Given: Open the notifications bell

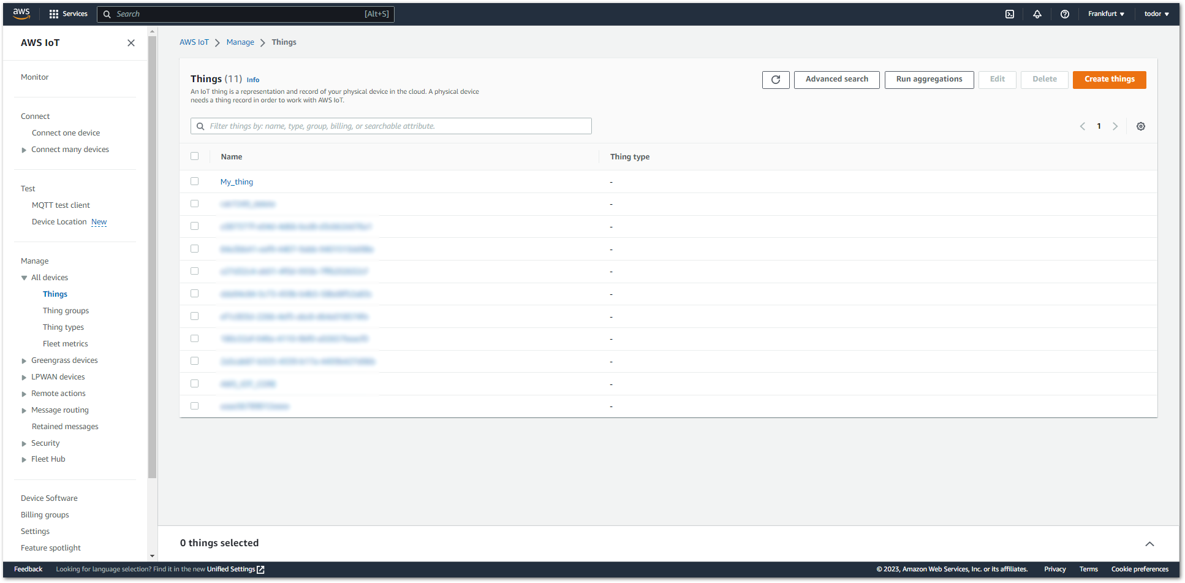Looking at the screenshot, I should pyautogui.click(x=1037, y=14).
